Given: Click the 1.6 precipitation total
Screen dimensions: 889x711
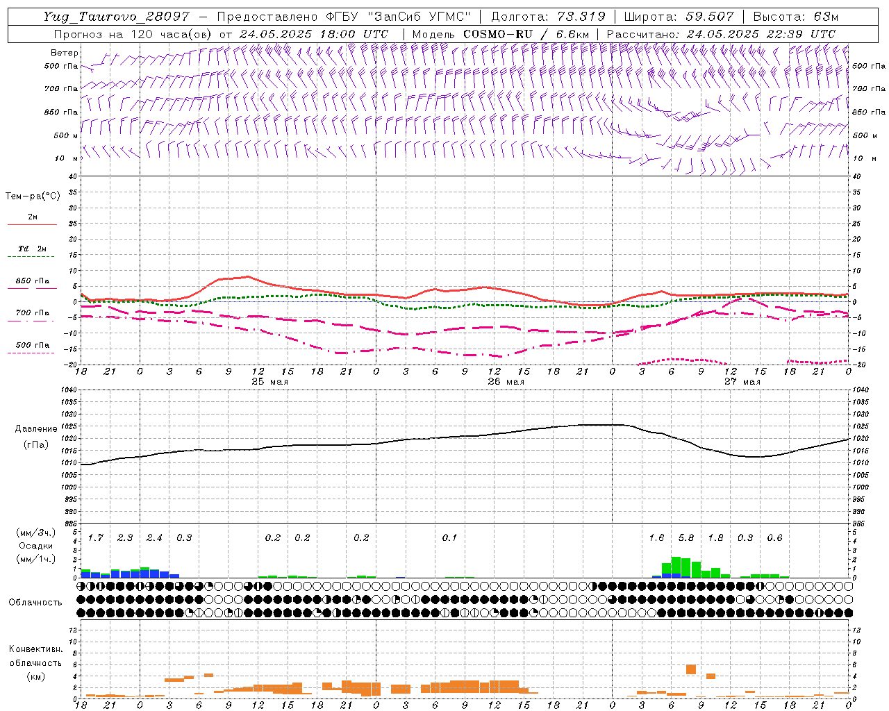Looking at the screenshot, I should pos(656,537).
